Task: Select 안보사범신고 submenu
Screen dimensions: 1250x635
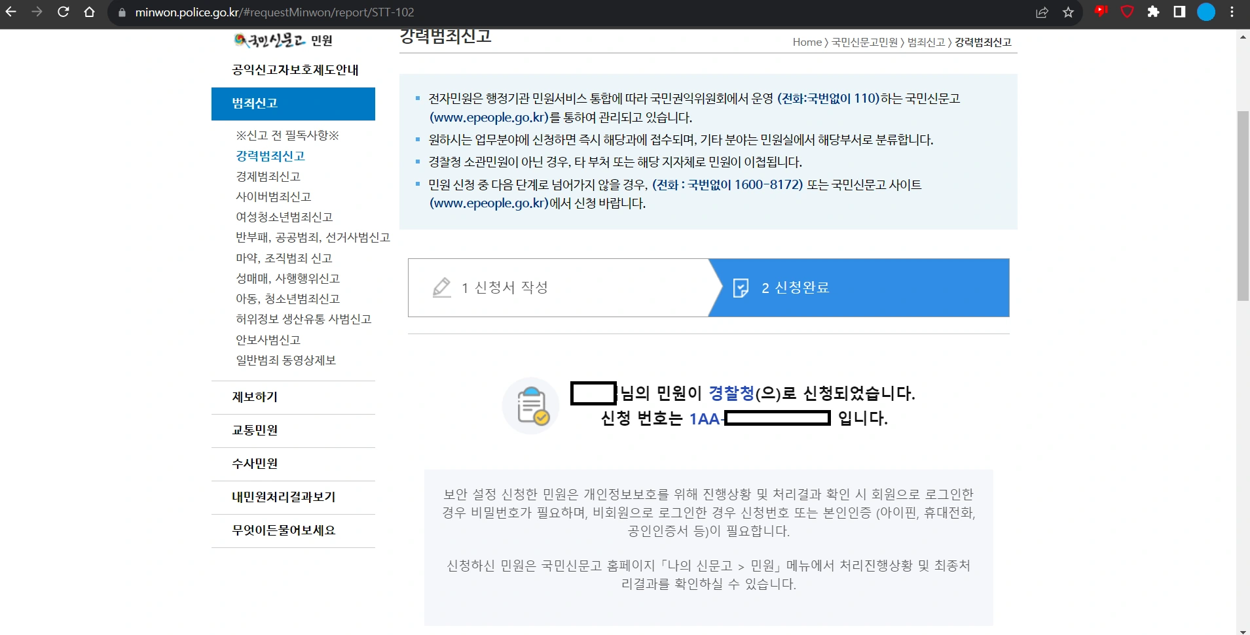Action: (x=268, y=340)
